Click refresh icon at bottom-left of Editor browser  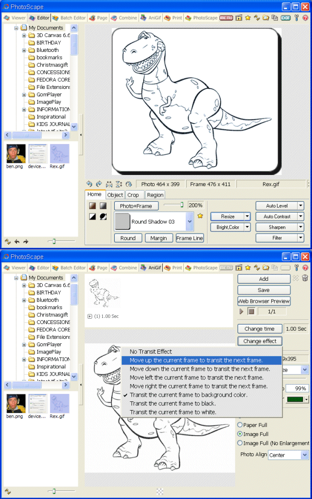pos(8,241)
